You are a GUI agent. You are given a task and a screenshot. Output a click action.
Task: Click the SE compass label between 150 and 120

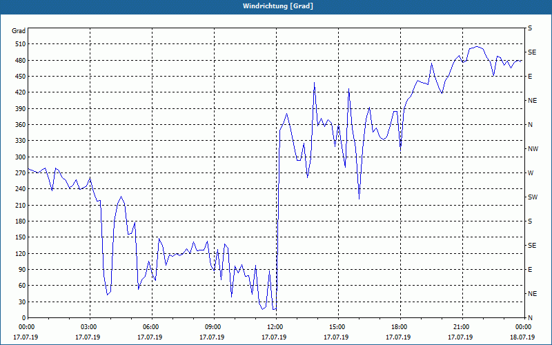pos(532,246)
